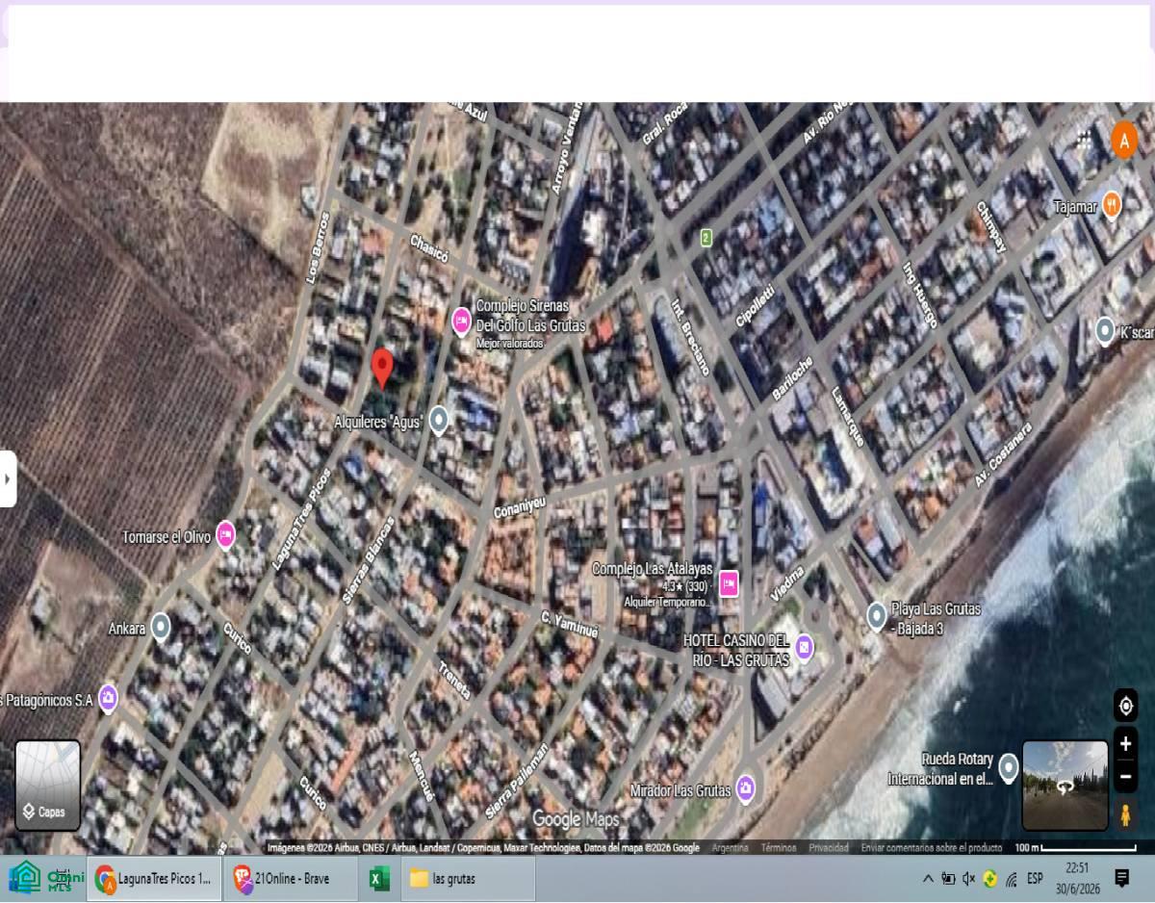Select the K'scar place marker

click(x=1105, y=331)
